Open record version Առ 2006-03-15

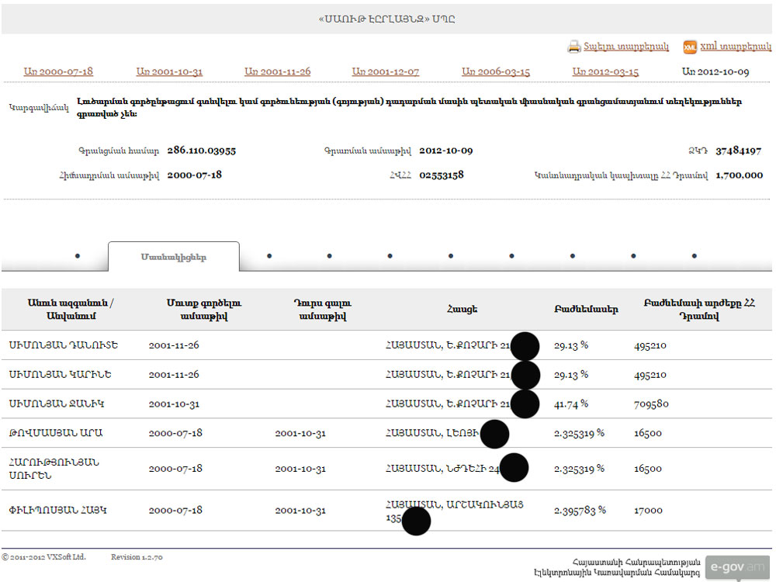click(x=496, y=71)
